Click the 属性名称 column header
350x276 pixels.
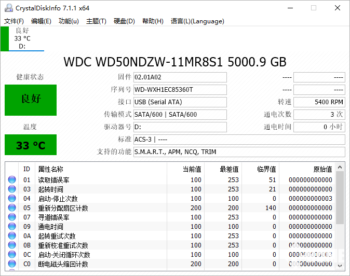coord(50,169)
